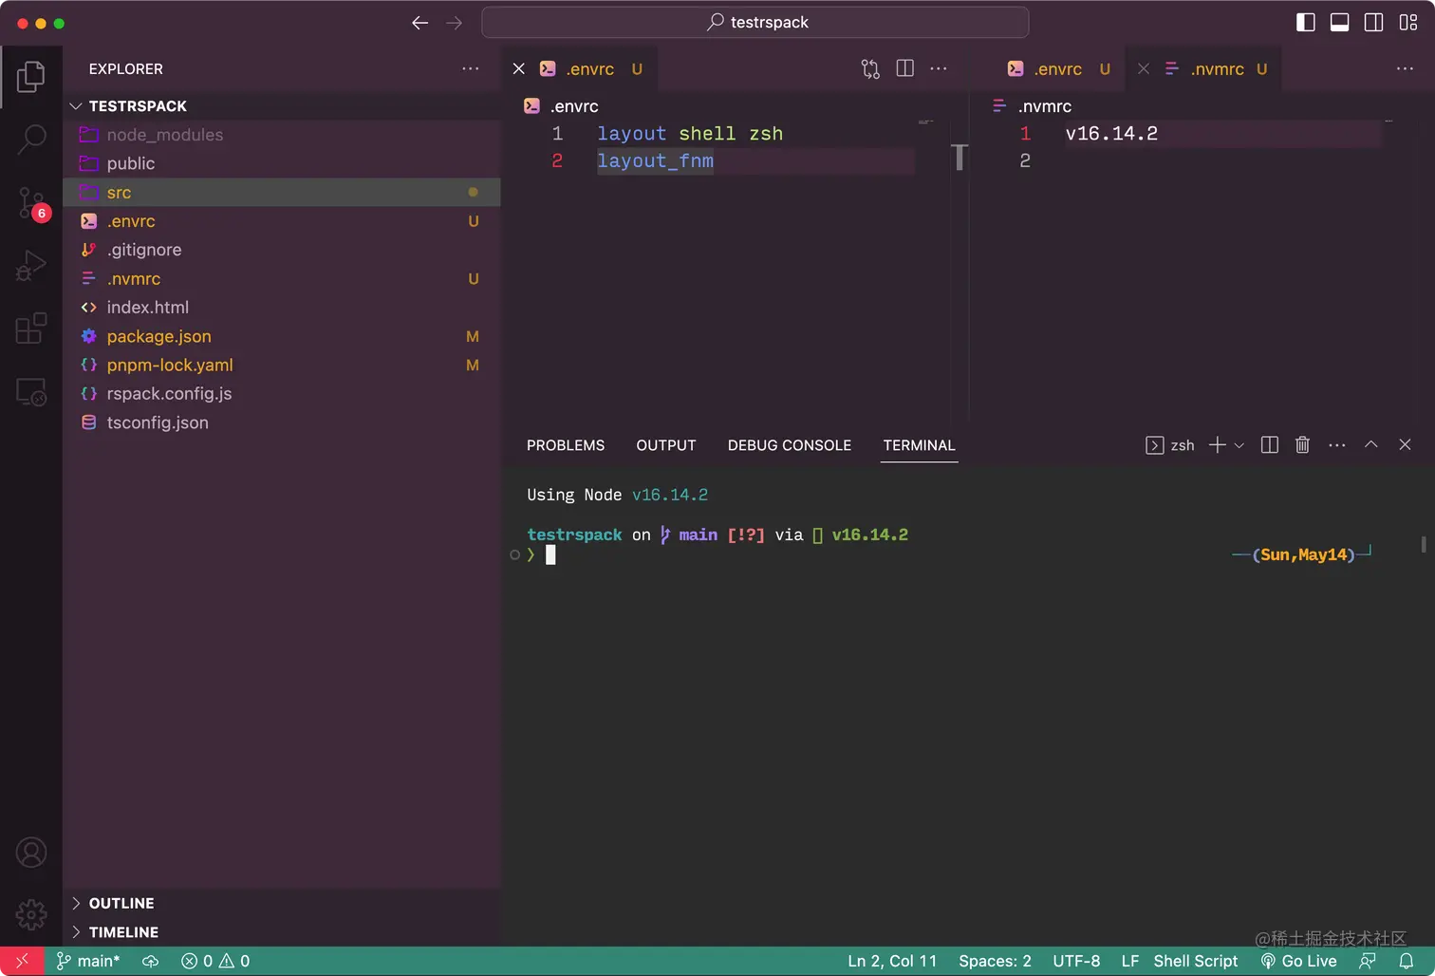The height and width of the screenshot is (976, 1435).
Task: Expand the node_modules folder
Action: pos(282,135)
